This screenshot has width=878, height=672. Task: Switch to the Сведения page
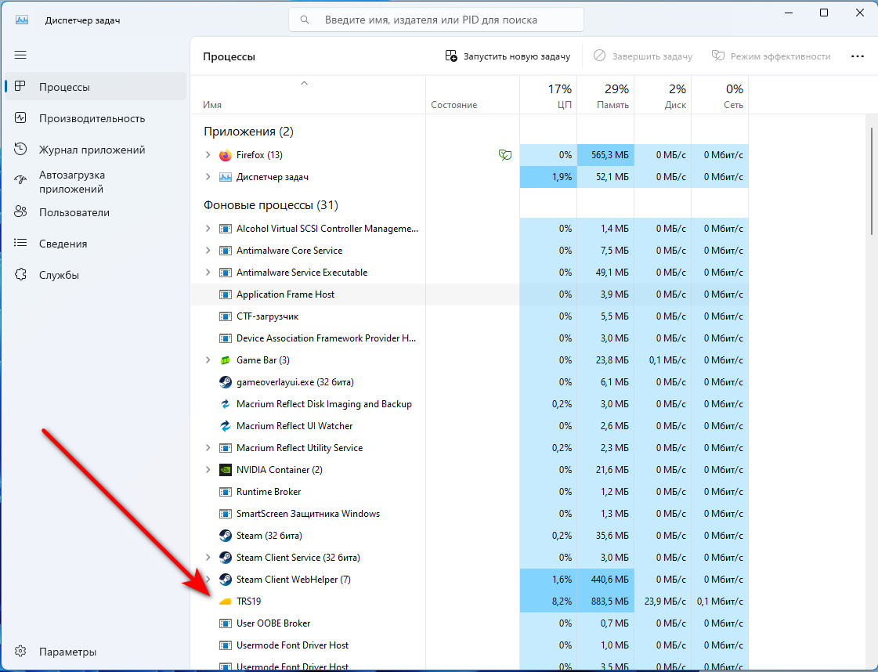tap(96, 244)
